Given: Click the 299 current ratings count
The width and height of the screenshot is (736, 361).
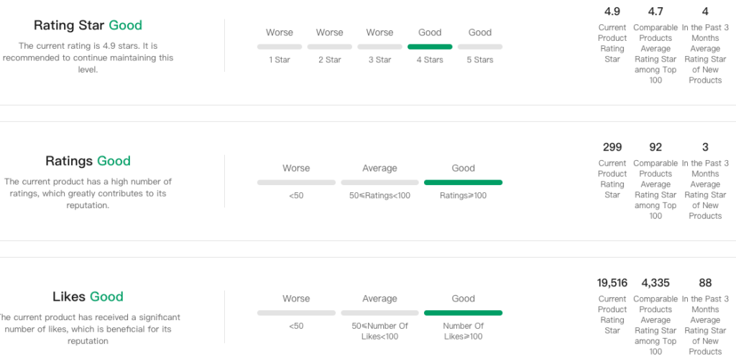Looking at the screenshot, I should pos(612,147).
